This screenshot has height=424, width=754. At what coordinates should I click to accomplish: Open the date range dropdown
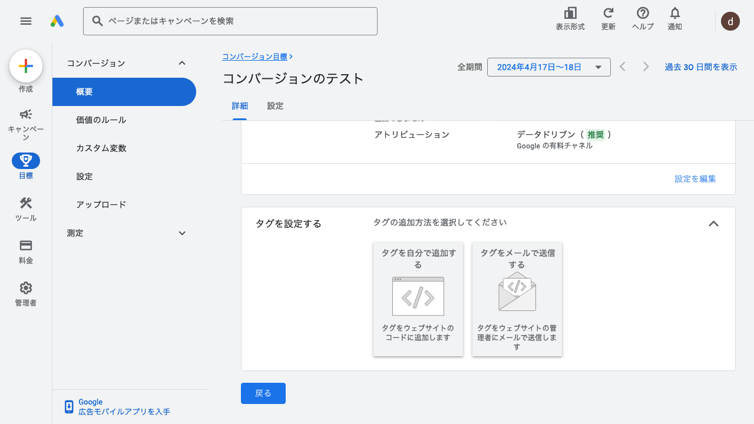pos(548,67)
